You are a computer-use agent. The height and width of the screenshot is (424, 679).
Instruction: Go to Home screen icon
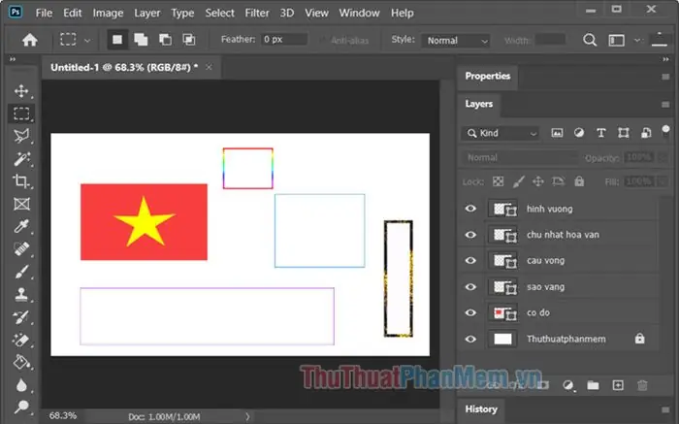coord(30,40)
